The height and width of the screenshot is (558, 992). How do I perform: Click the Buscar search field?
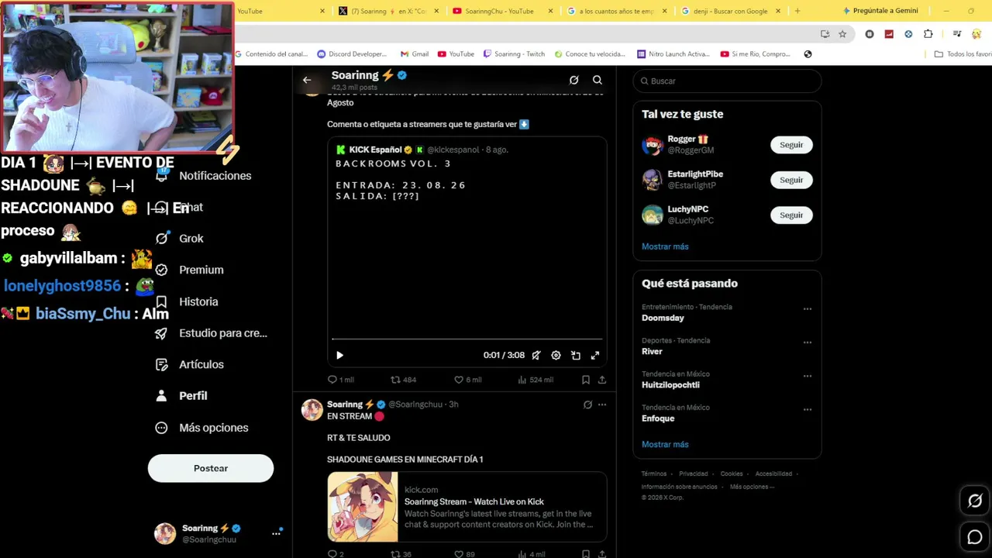coord(727,81)
